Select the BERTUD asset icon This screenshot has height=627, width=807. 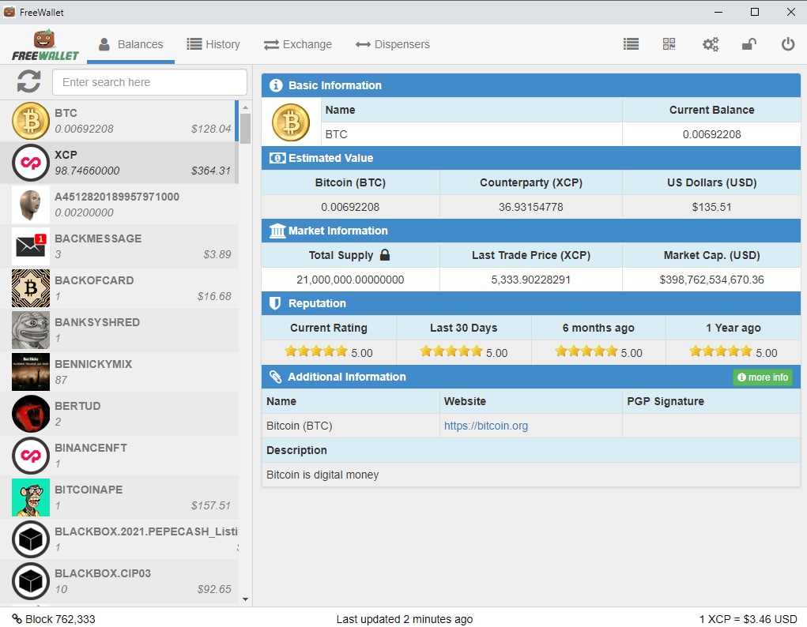pyautogui.click(x=31, y=414)
